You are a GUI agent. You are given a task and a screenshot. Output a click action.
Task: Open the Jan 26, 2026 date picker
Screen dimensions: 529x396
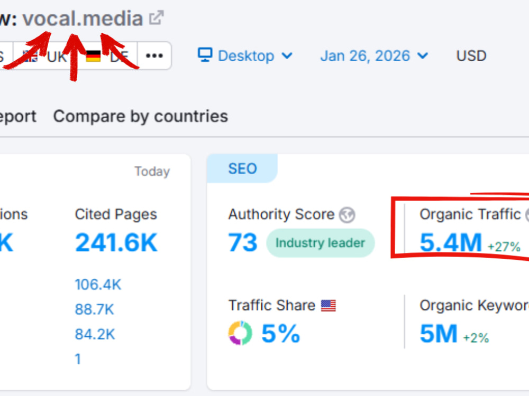(x=374, y=55)
